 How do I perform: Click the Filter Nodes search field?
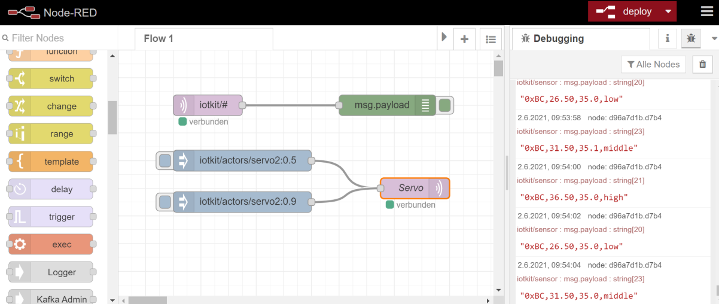(59, 38)
